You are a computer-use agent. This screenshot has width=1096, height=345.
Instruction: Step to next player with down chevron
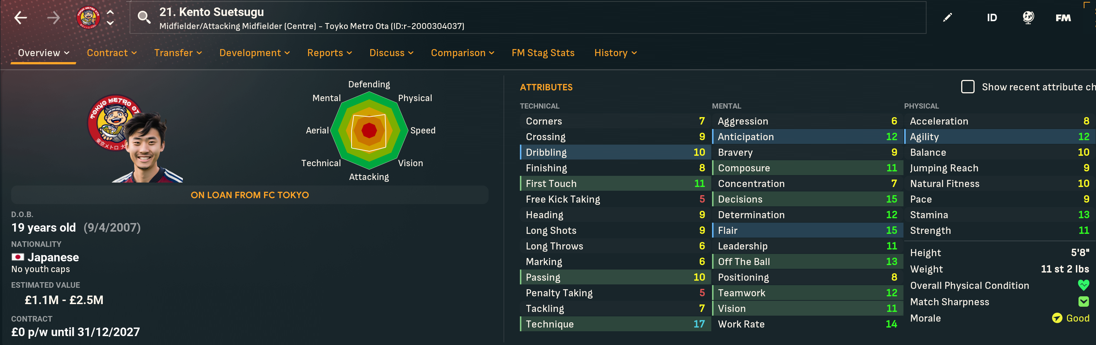[110, 23]
